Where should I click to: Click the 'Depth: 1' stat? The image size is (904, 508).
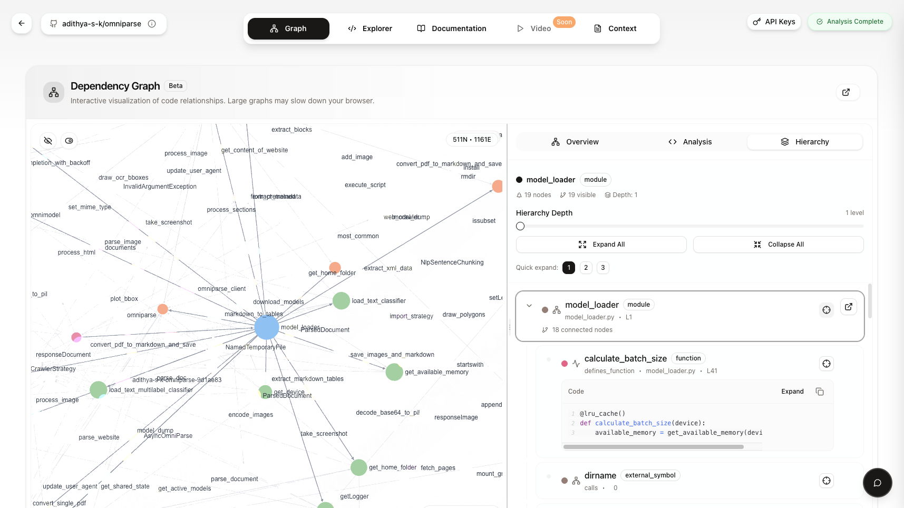pos(621,195)
